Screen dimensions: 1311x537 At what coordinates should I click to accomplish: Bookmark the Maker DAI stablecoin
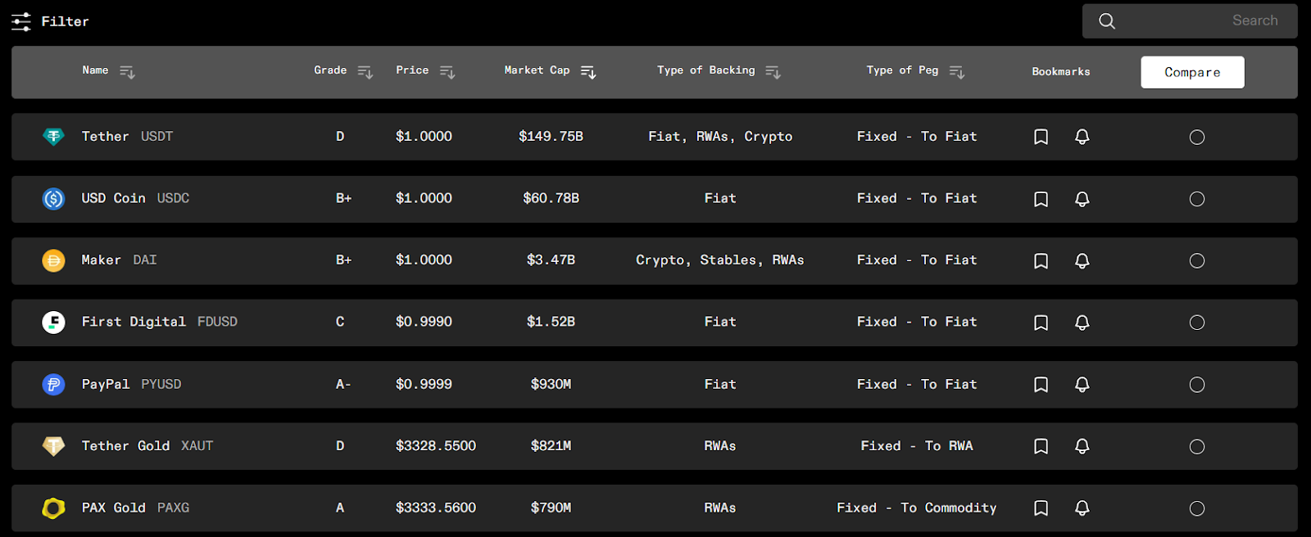[1041, 261]
